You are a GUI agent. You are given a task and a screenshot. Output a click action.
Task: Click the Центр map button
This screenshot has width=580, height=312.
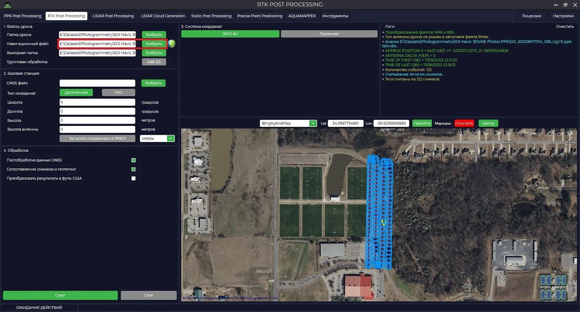tap(488, 123)
